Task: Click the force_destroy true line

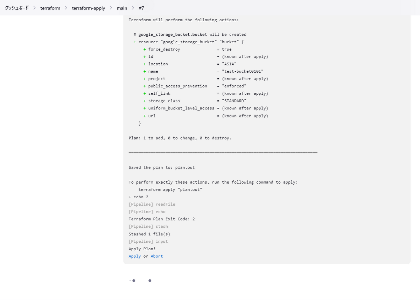Action: 187,49
